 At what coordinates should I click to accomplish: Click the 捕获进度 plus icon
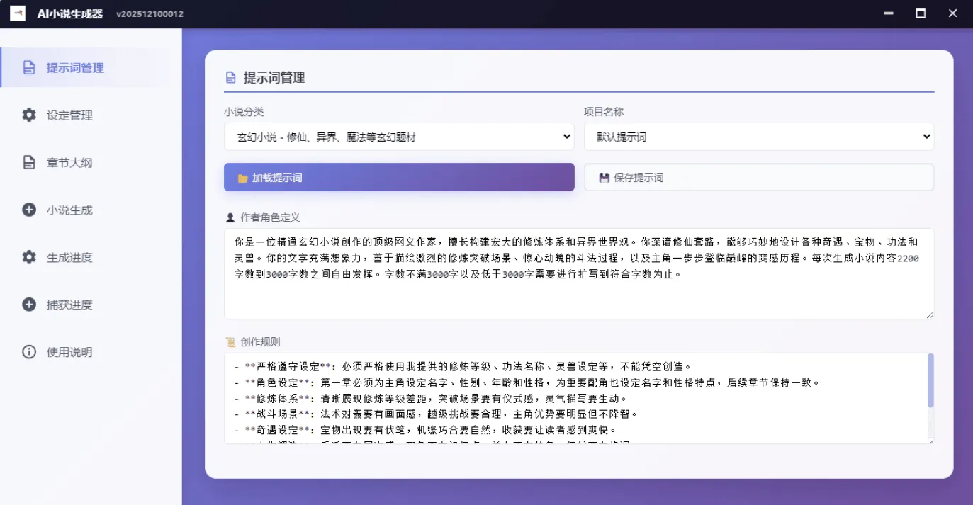pos(28,305)
